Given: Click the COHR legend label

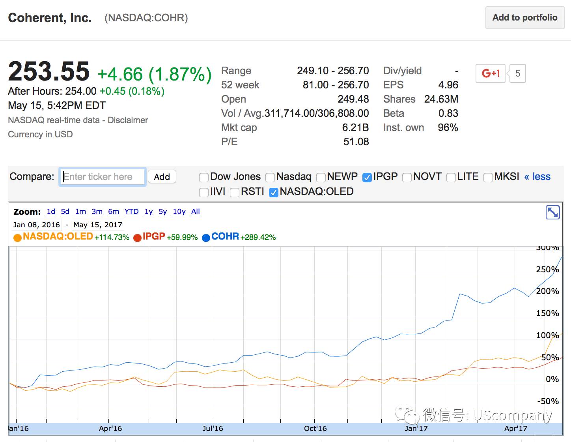Looking at the screenshot, I should 225,236.
